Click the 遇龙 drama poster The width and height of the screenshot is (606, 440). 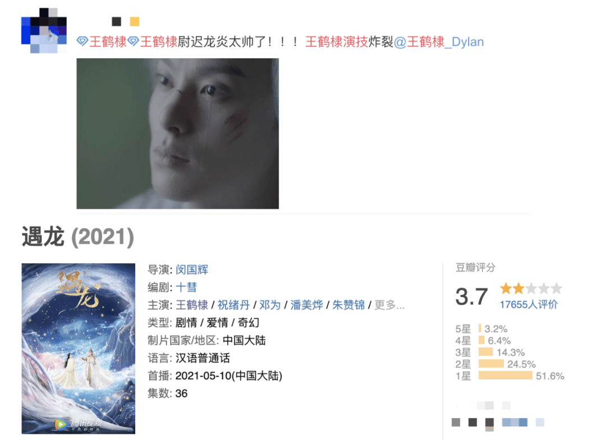[79, 349]
